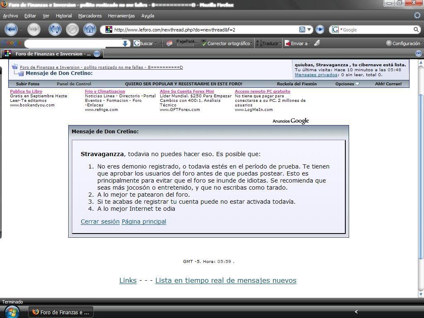The height and width of the screenshot is (318, 424).
Task: Open the Marcadores menu
Action: point(90,16)
